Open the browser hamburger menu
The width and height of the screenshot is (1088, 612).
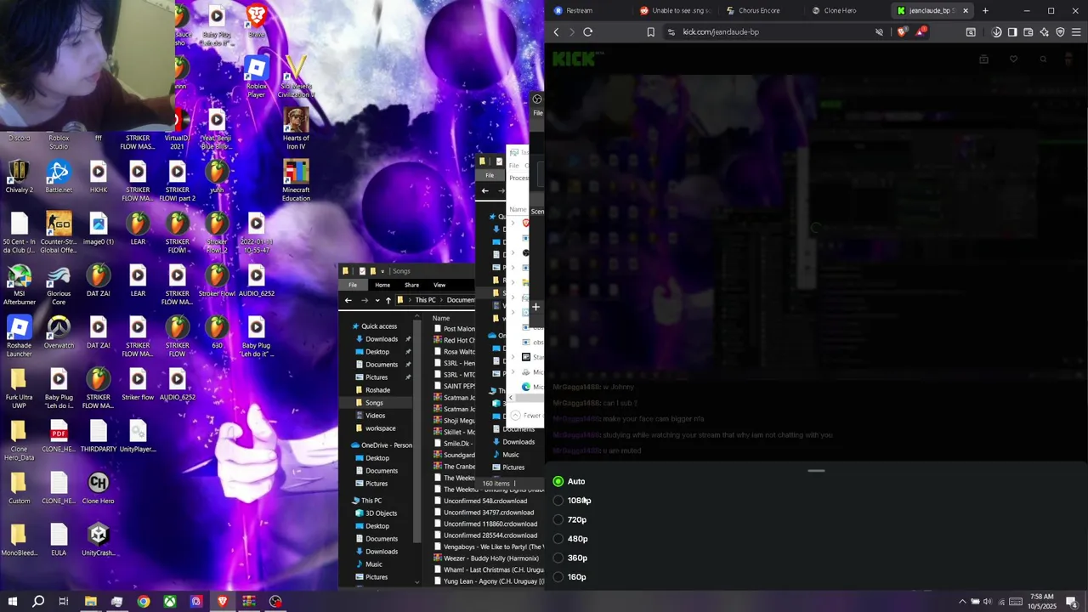1076,32
